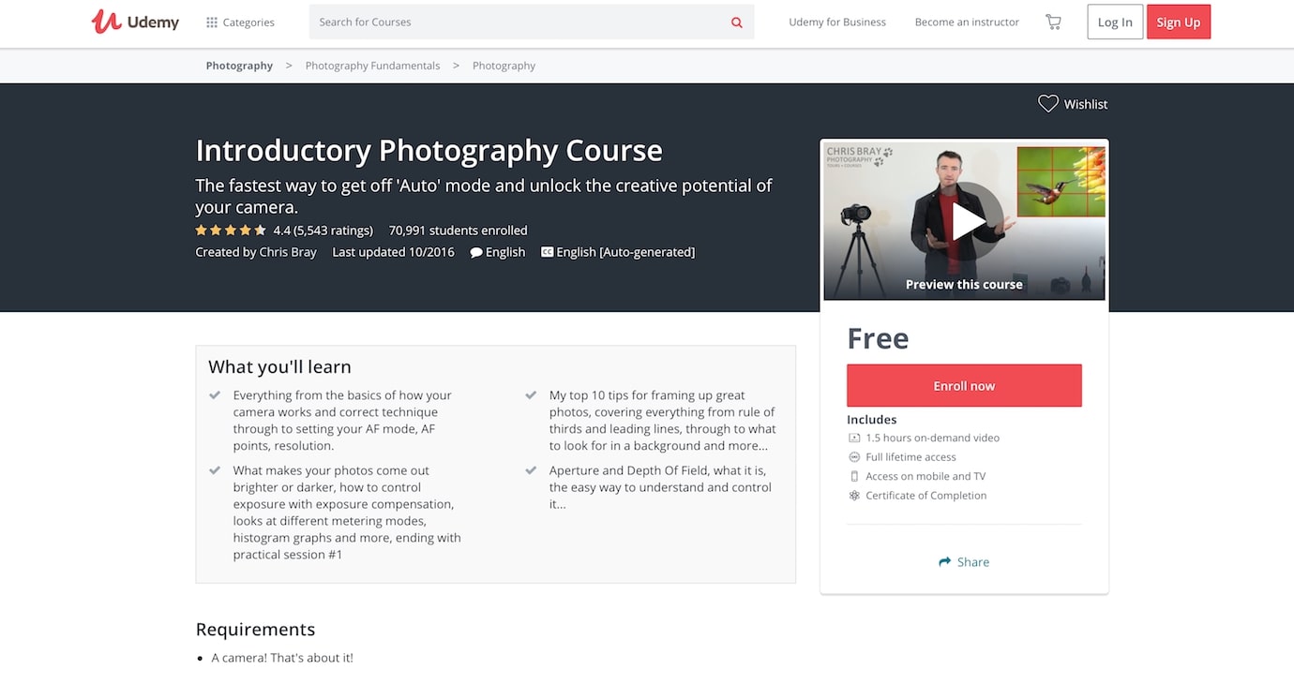This screenshot has height=684, width=1294.
Task: Go to last Photography breadcrumb
Action: pyautogui.click(x=504, y=66)
